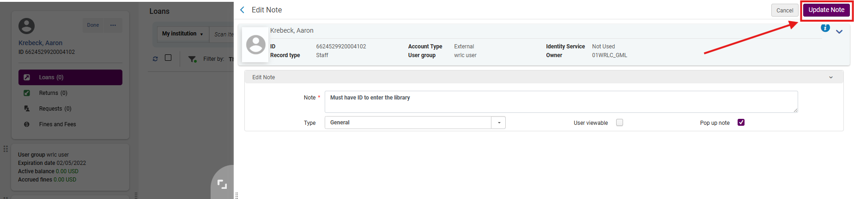Click into the Note text field
This screenshot has width=854, height=199.
coord(561,102)
